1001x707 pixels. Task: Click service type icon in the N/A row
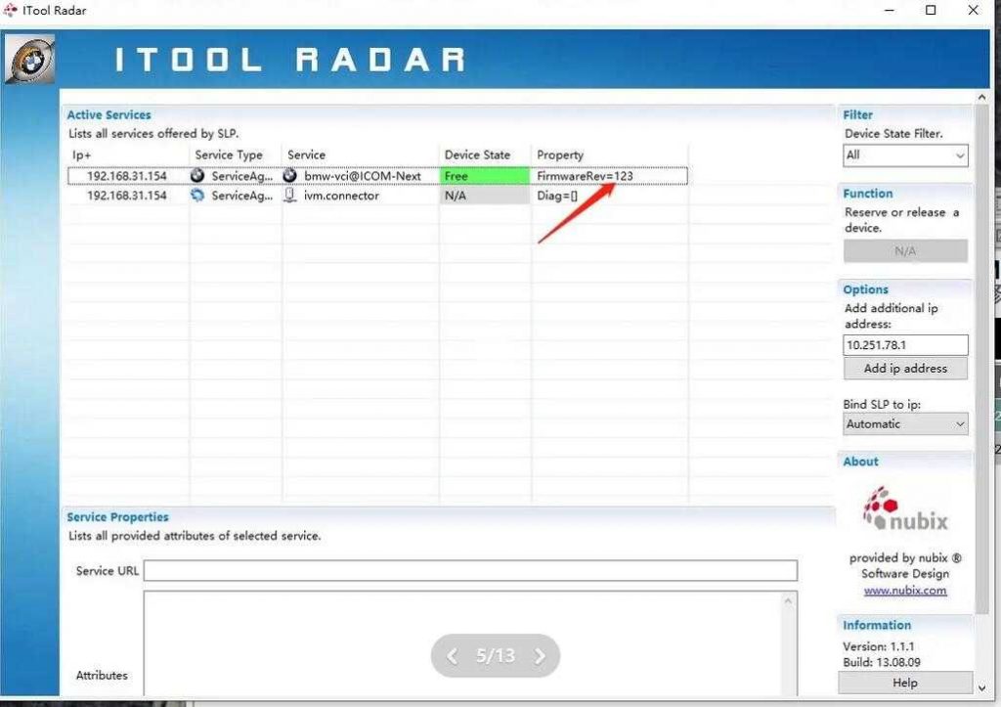pos(197,196)
